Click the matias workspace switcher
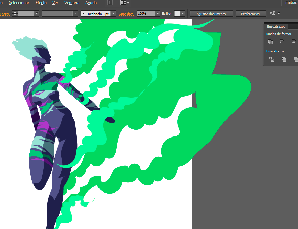Viewport: 298px width, 229px height. click(291, 3)
